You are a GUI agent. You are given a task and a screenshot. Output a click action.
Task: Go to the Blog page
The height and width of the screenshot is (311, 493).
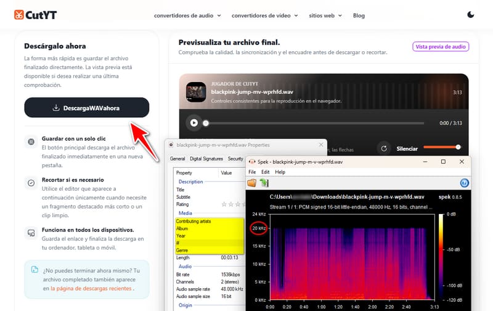pos(359,15)
